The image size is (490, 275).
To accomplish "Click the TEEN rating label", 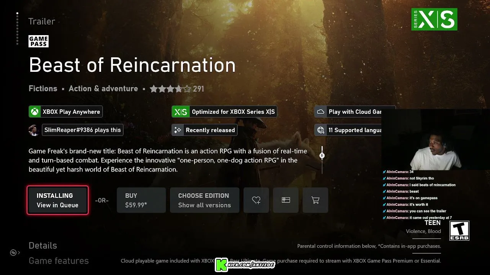I will 433,223.
